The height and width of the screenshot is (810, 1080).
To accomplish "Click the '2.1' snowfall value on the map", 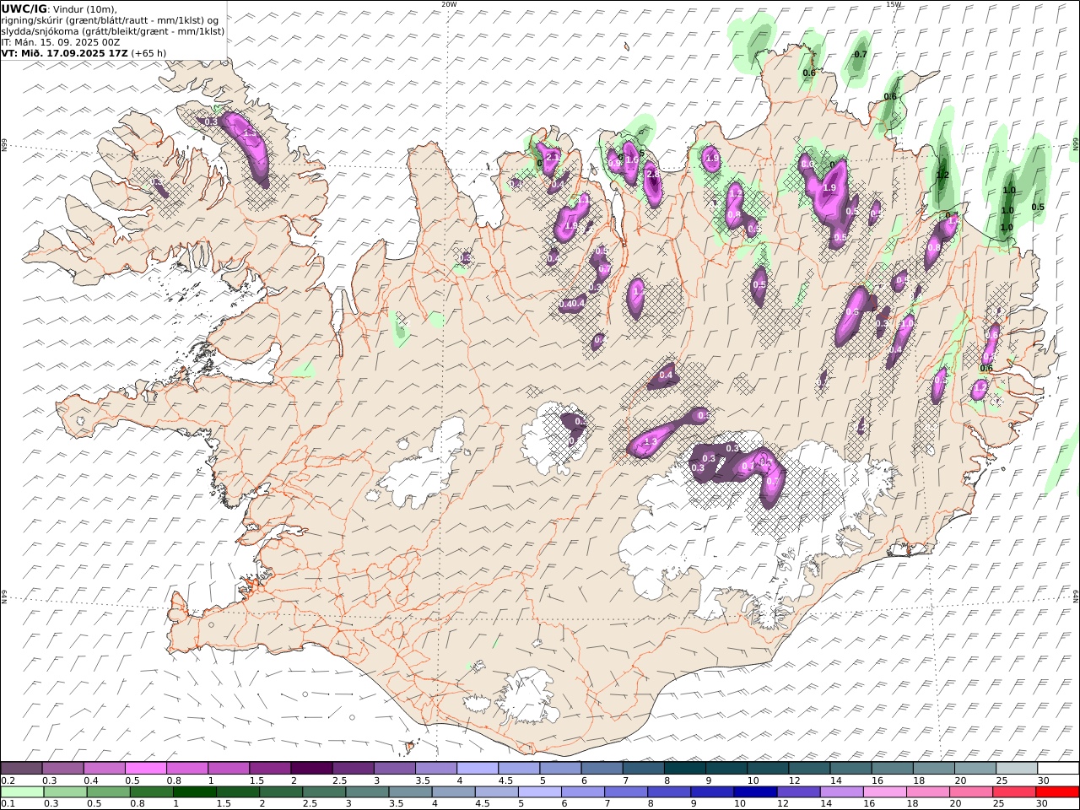I will click(553, 157).
